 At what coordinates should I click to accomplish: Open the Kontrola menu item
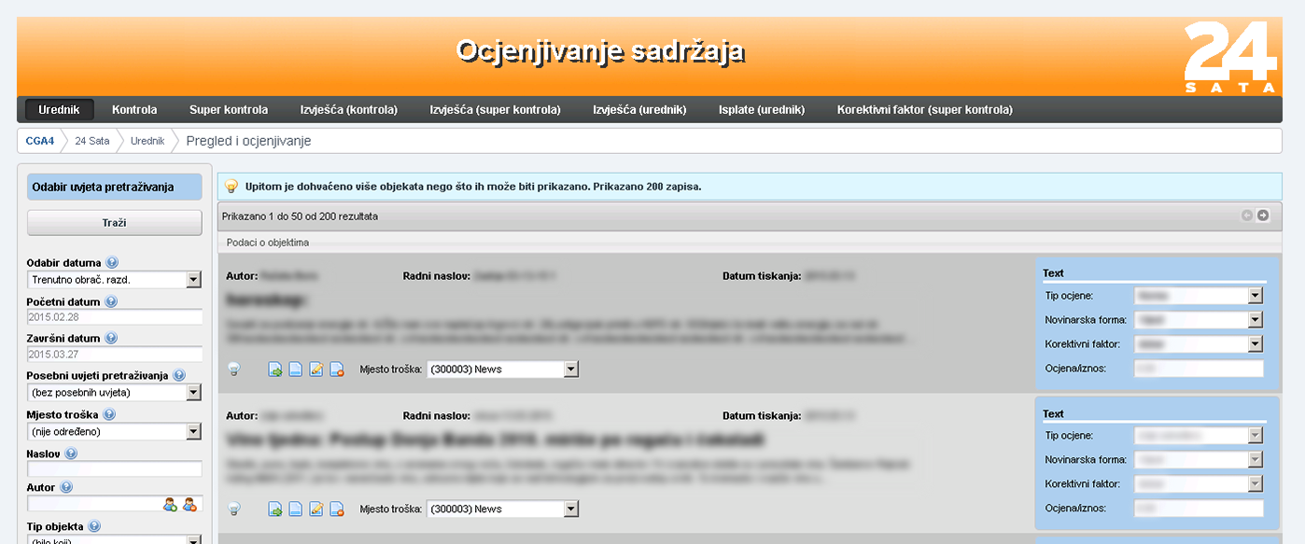134,110
